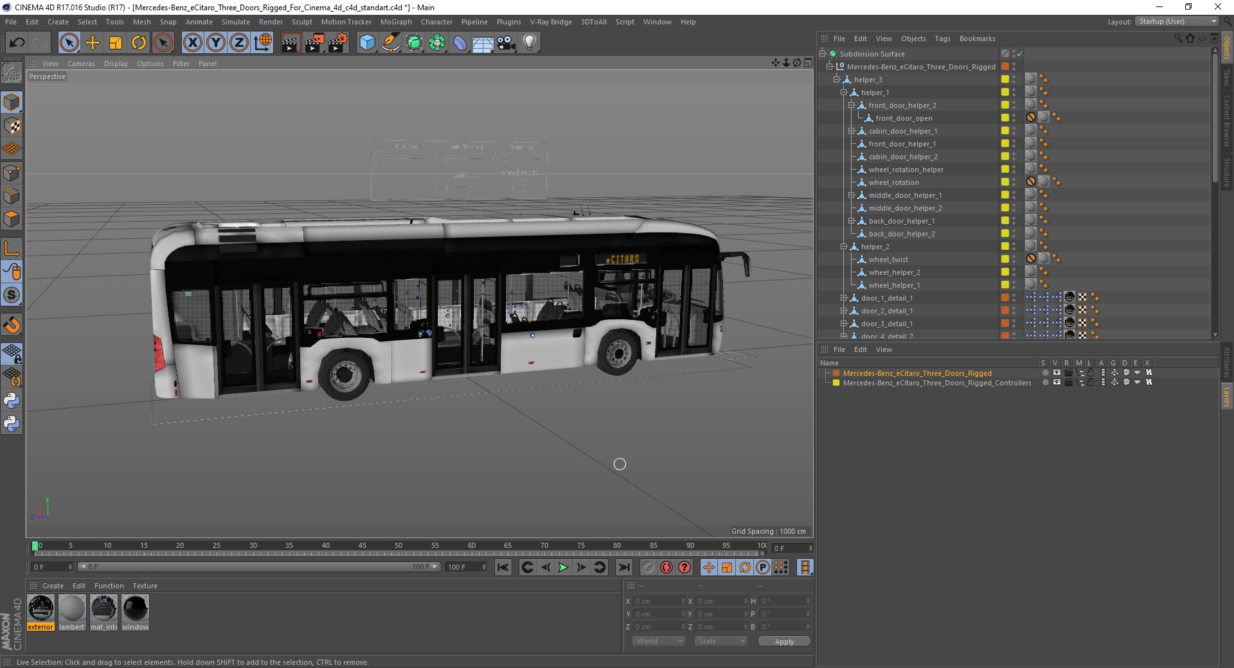The image size is (1234, 668).
Task: Click the timeline frame 50 marker
Action: pyautogui.click(x=398, y=545)
